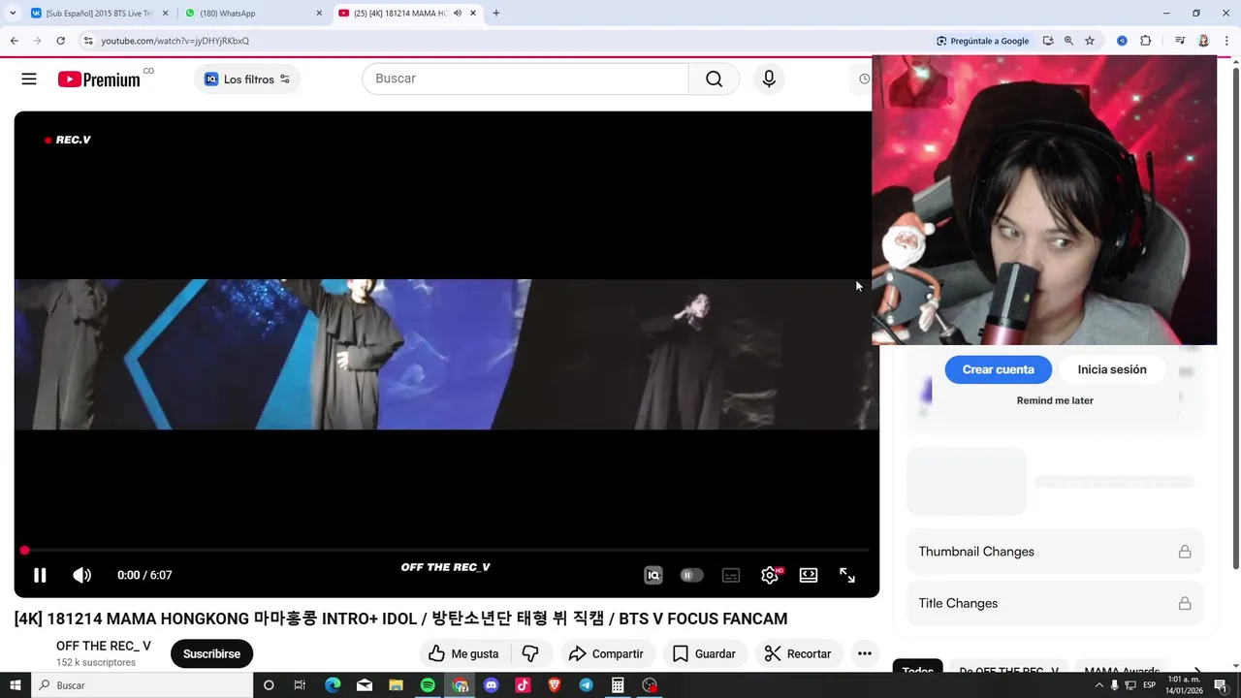Click Pregúntale a Google lens button

tap(982, 41)
